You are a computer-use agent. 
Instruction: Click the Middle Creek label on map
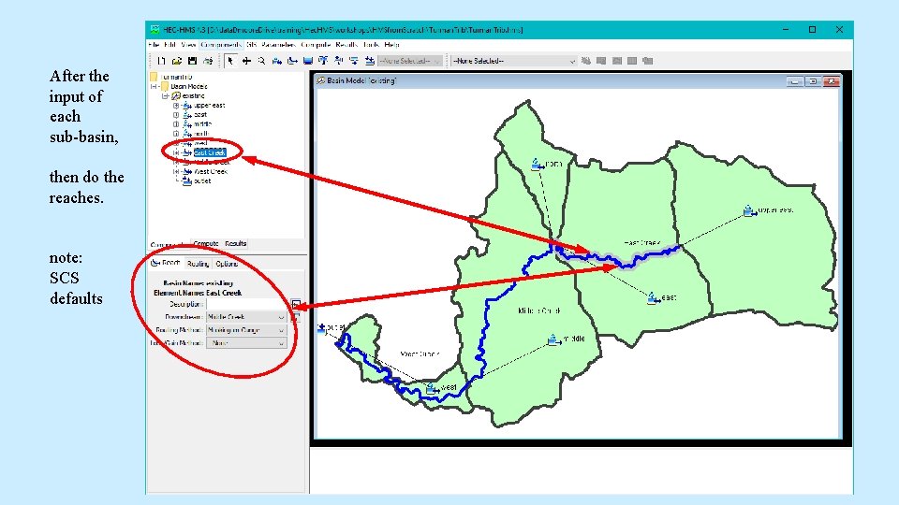pyautogui.click(x=539, y=310)
